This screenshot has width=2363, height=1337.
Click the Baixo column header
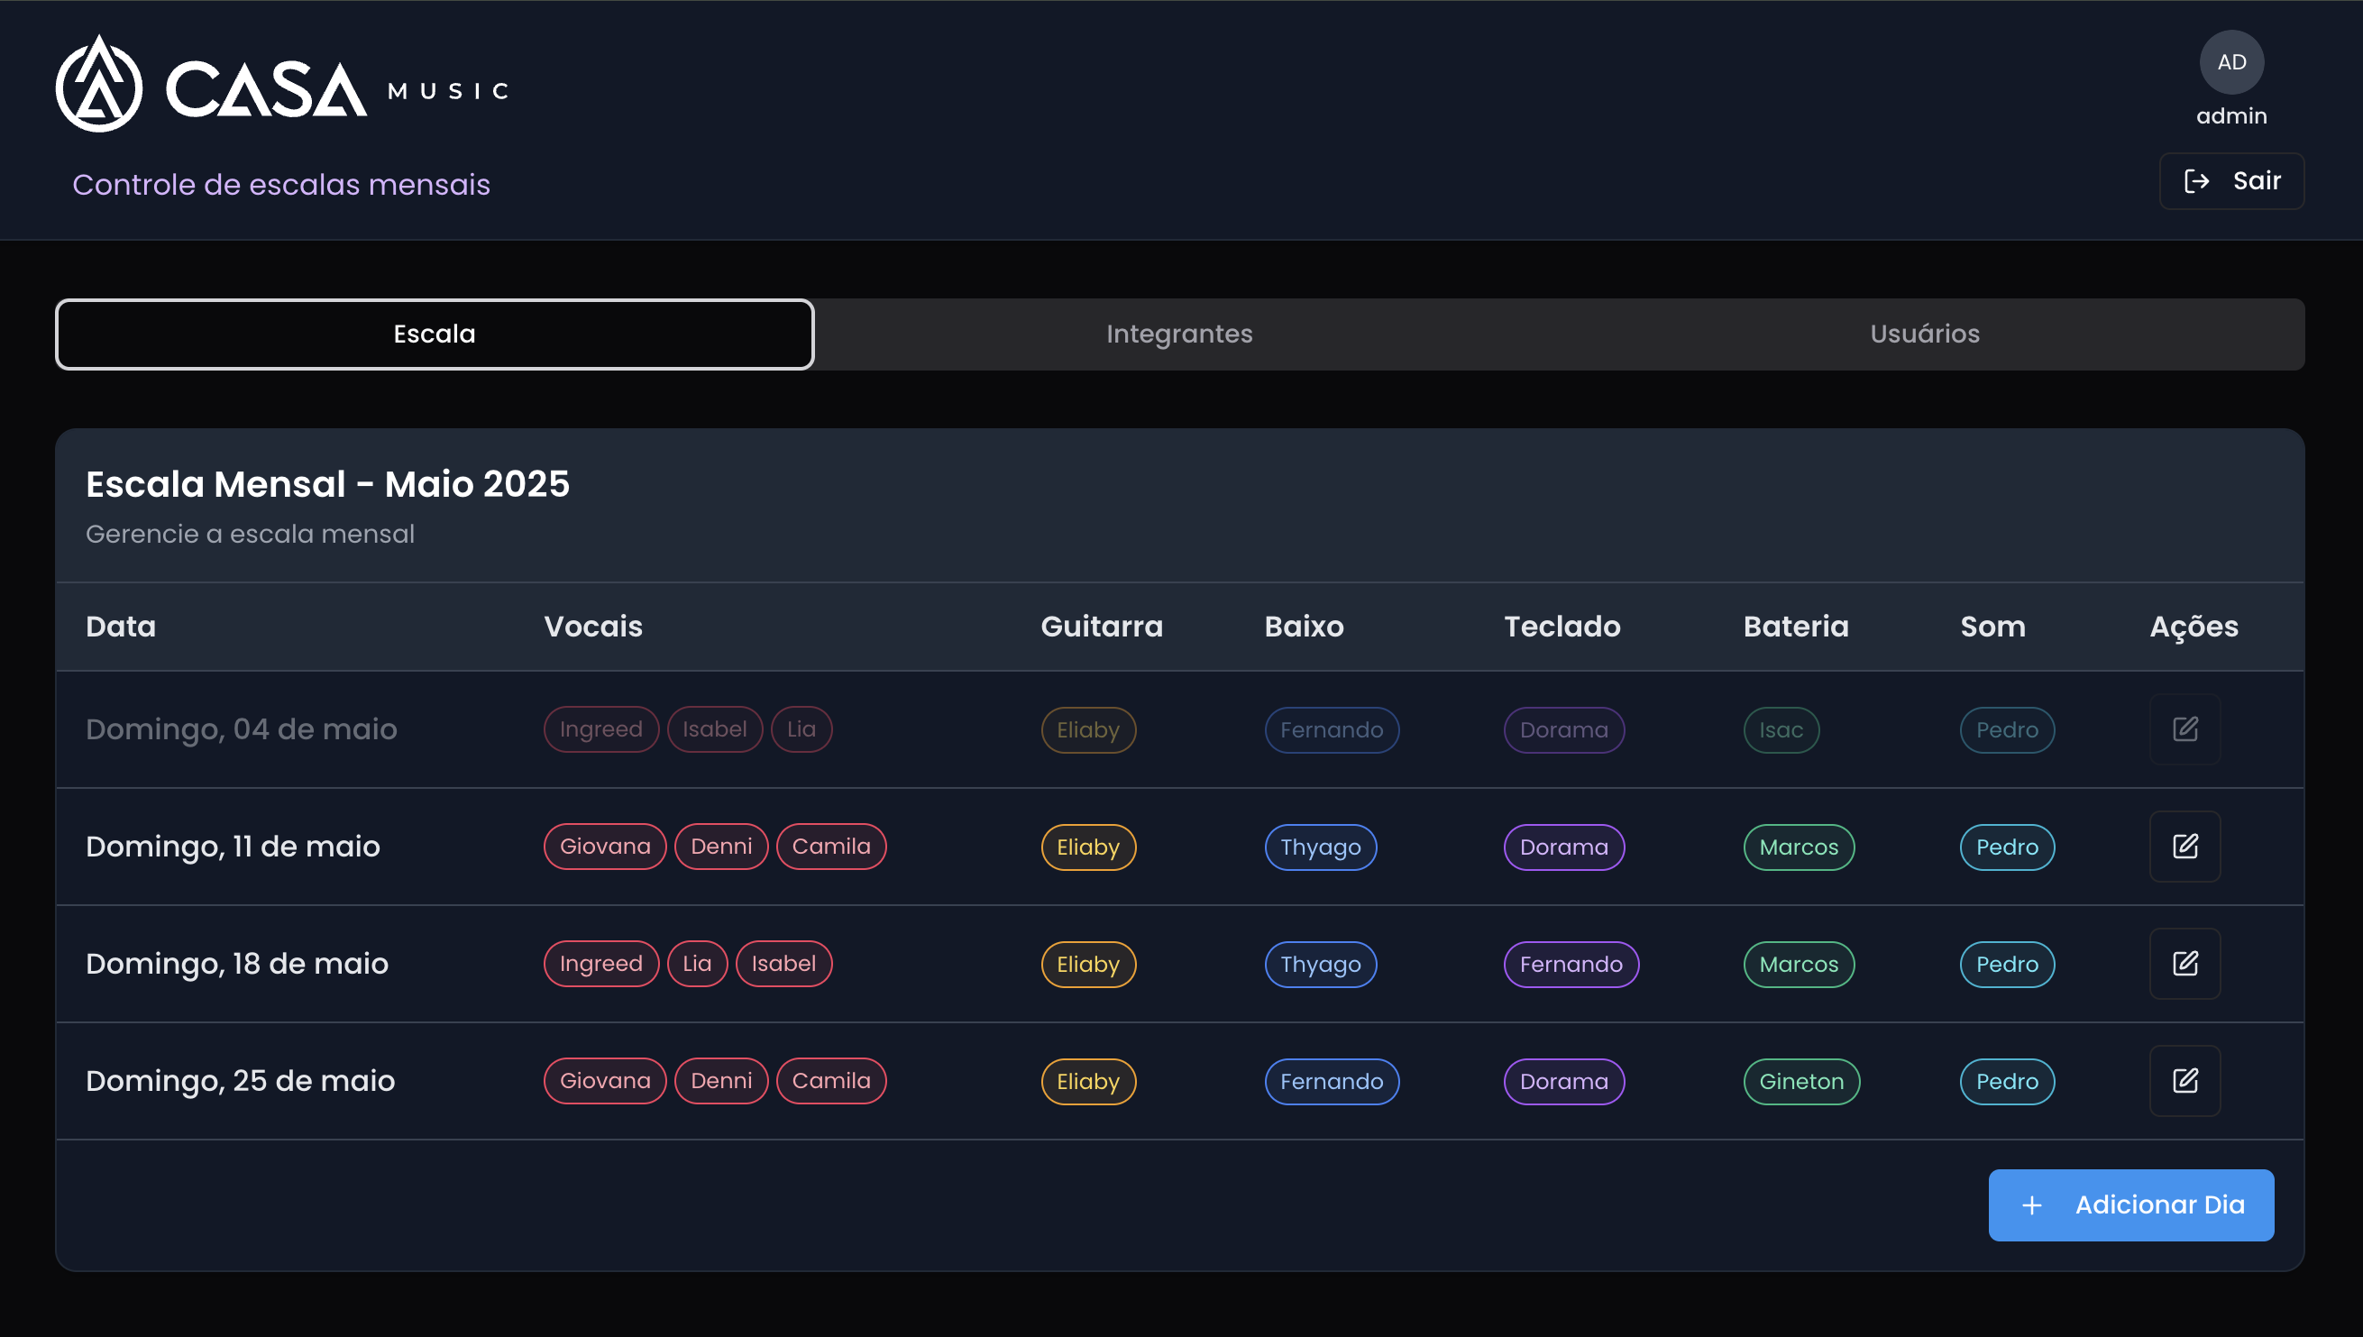click(1304, 627)
